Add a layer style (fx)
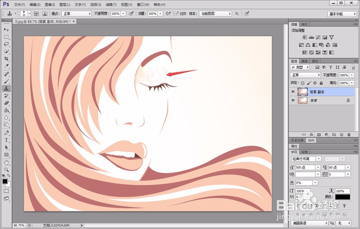 [311, 134]
